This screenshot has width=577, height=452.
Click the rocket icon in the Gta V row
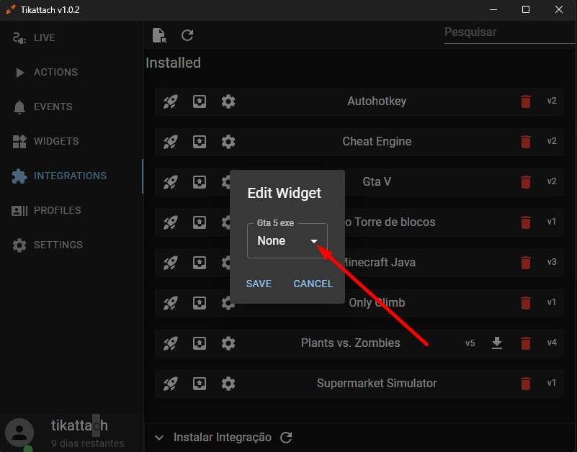click(x=171, y=181)
